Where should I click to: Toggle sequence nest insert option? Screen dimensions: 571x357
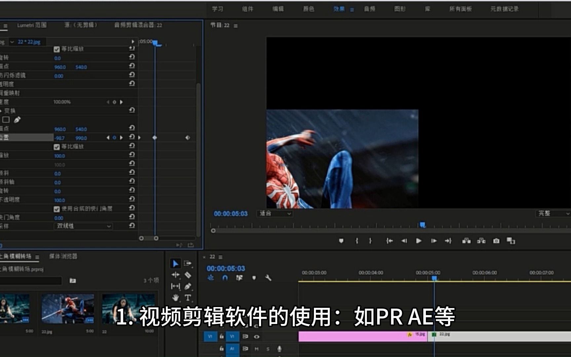210,278
